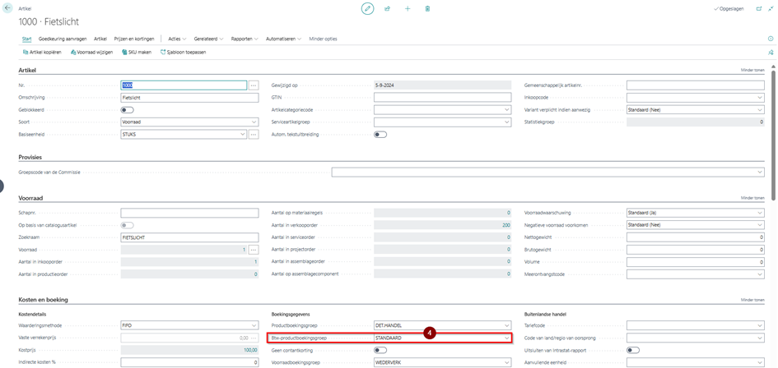The height and width of the screenshot is (368, 778).
Task: Open the page in new window icon
Action: pos(758,8)
